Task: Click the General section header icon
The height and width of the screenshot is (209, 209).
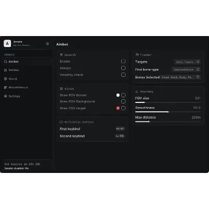Action: click(x=61, y=55)
